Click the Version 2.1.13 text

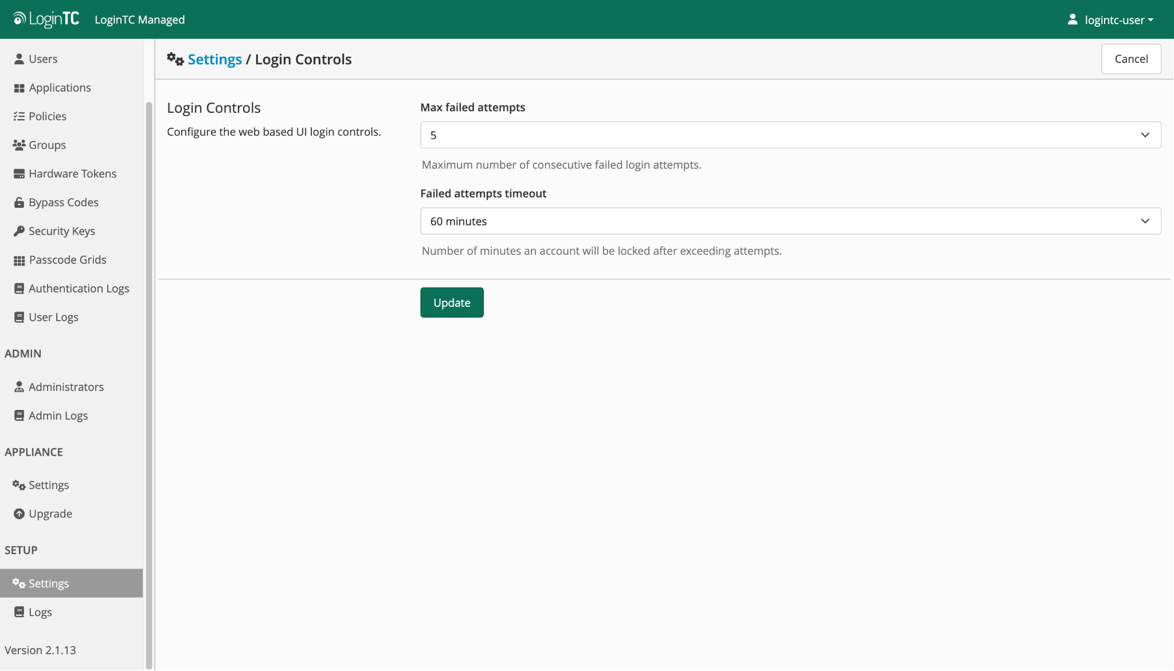40,650
